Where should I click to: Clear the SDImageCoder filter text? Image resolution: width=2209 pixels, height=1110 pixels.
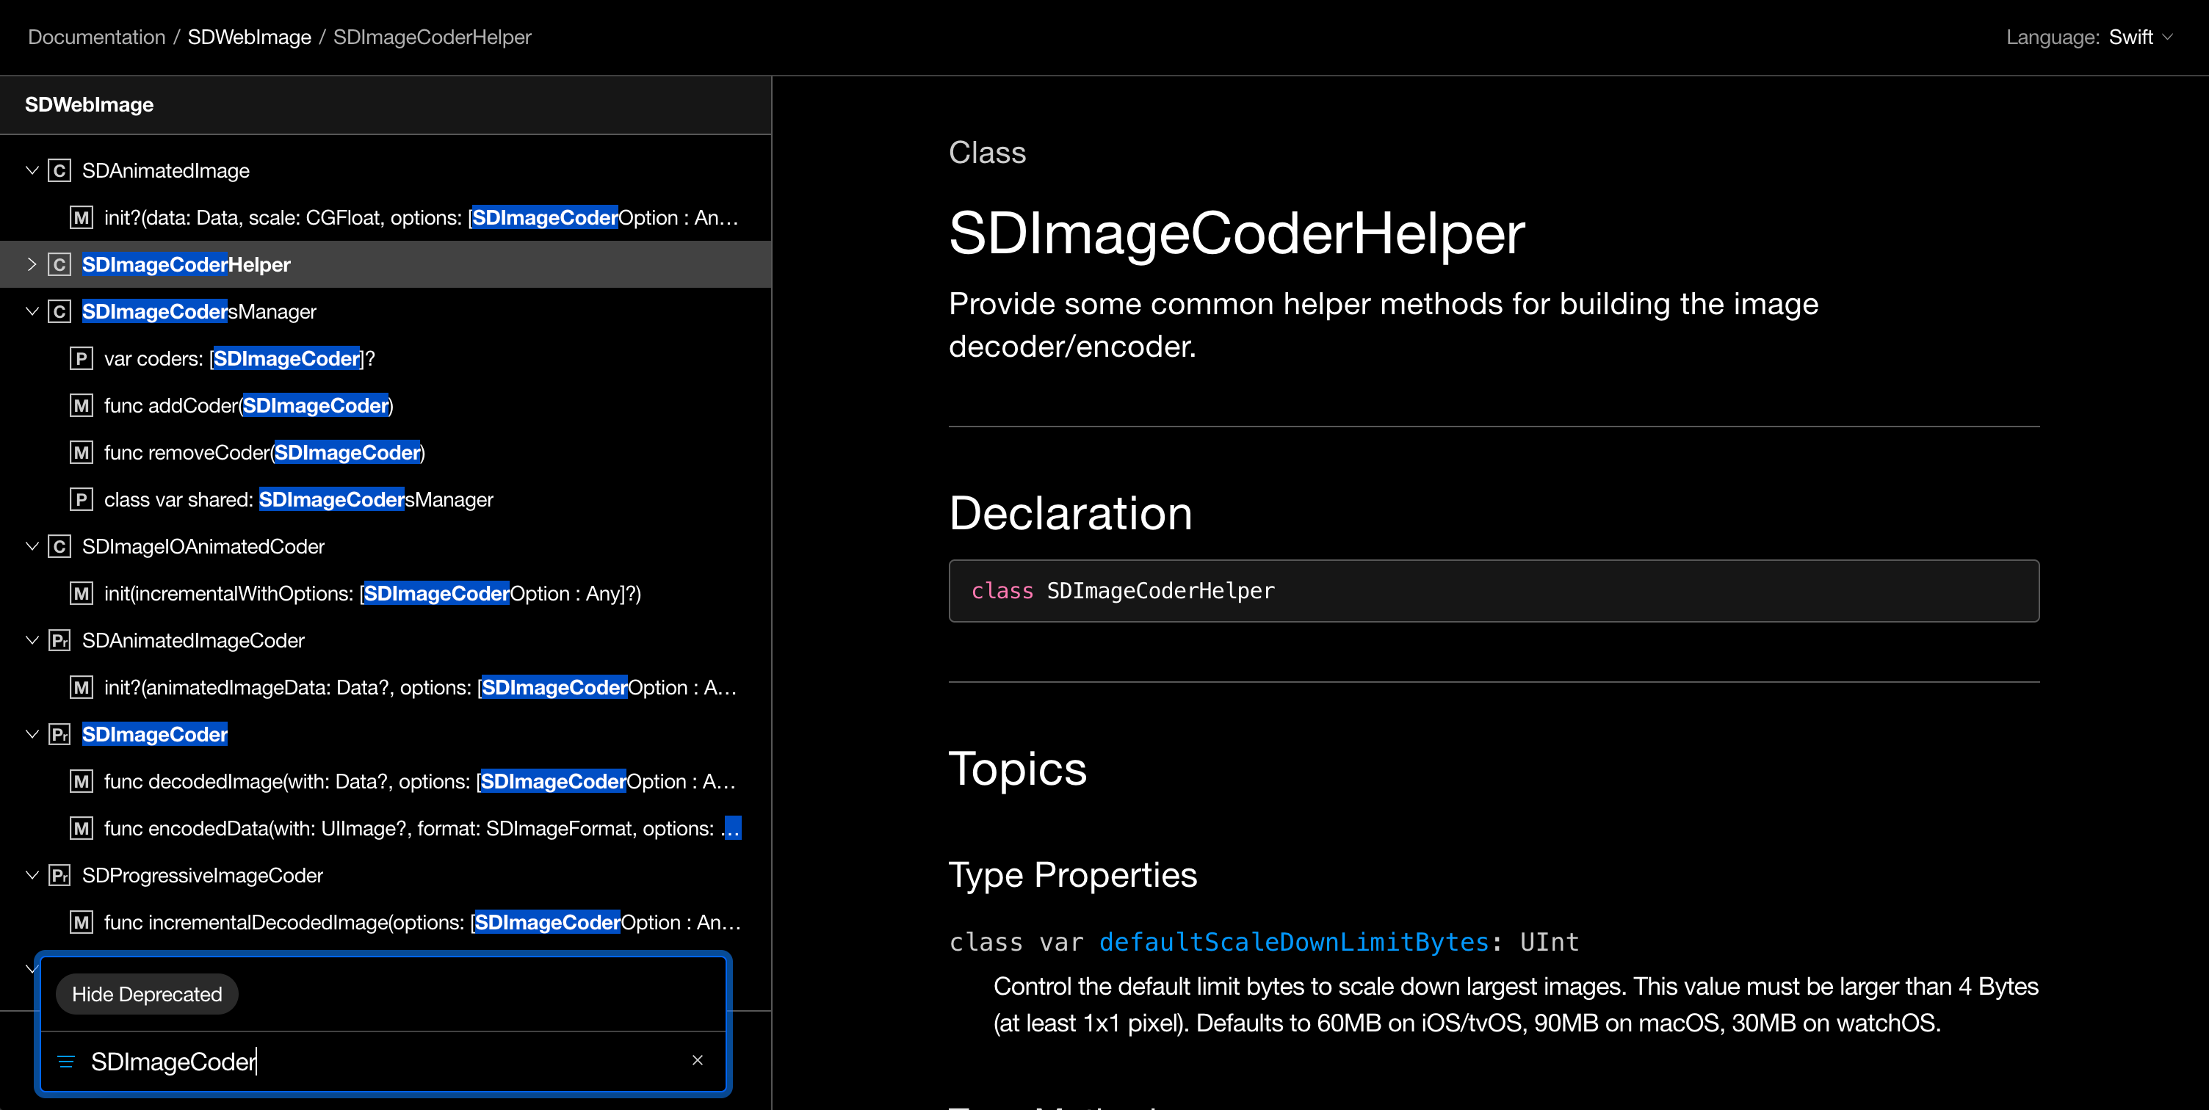697,1060
